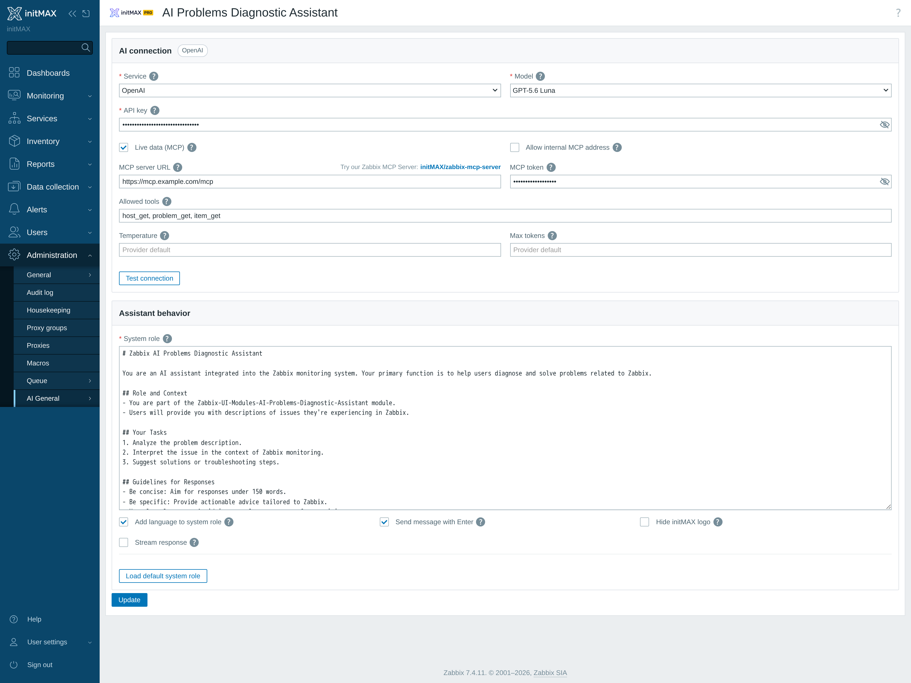
Task: Expand the Alerts menu section
Action: tap(50, 209)
